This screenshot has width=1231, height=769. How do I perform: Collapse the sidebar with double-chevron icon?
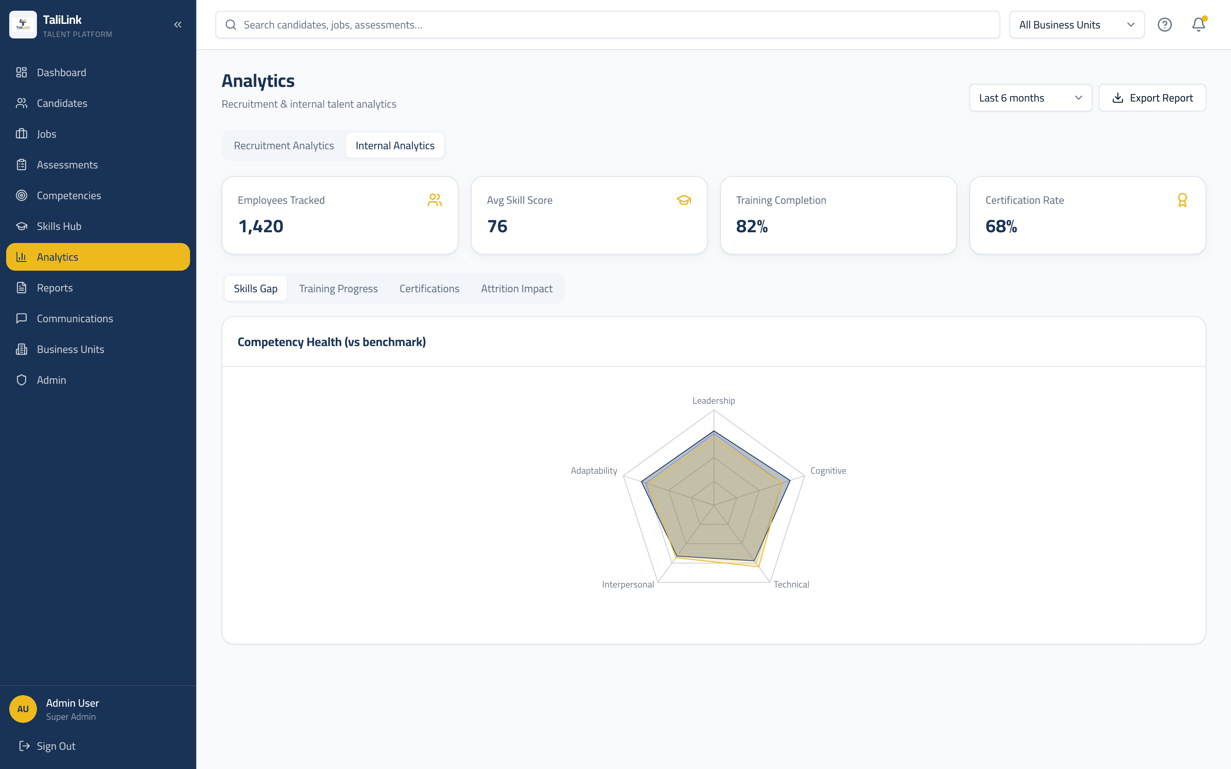177,24
